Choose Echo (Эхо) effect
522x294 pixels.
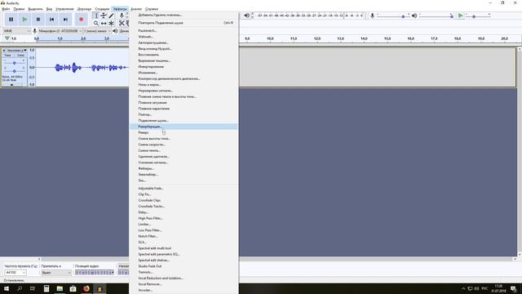[x=184, y=180]
